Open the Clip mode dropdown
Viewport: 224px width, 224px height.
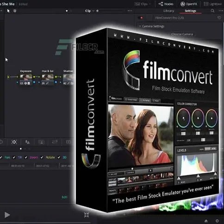click(89, 11)
